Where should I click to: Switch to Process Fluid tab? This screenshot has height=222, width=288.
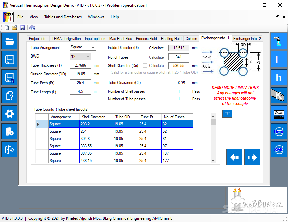tap(146, 39)
